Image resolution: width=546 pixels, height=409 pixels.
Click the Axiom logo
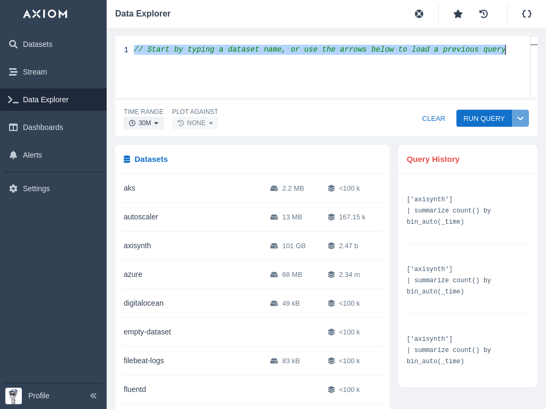[x=45, y=14]
